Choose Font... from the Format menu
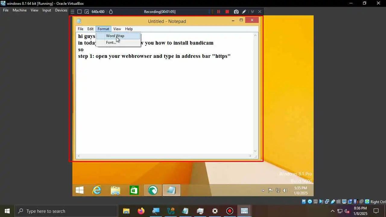386x217 pixels. pyautogui.click(x=118, y=42)
